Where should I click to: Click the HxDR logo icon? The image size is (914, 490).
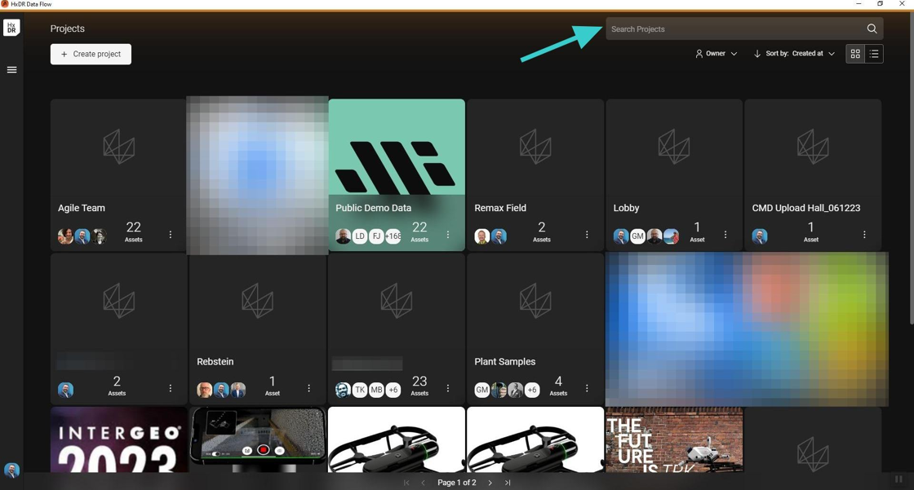11,28
